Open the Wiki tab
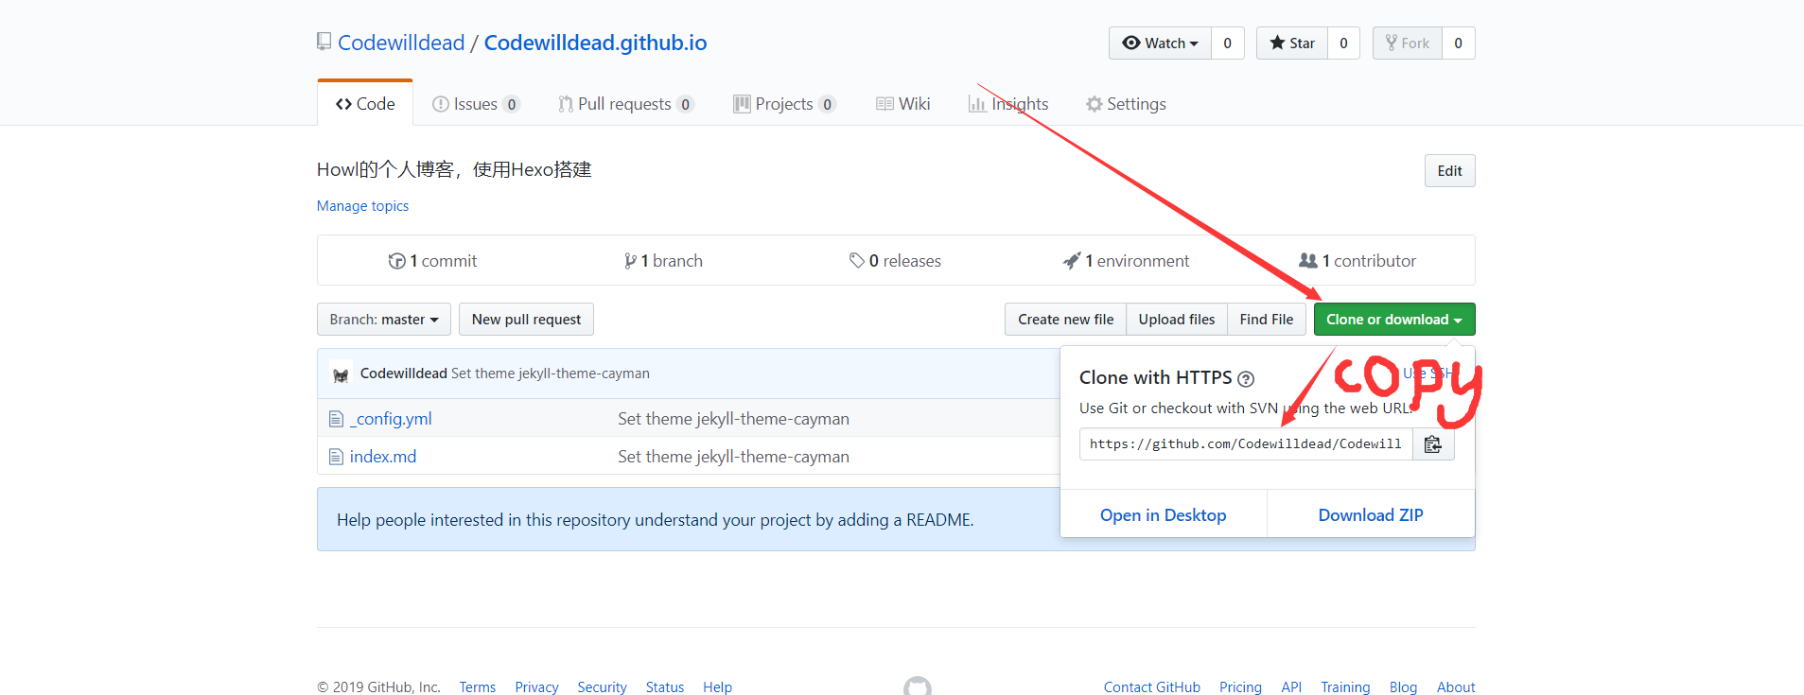Screen dimensions: 1804x695 click(x=903, y=104)
